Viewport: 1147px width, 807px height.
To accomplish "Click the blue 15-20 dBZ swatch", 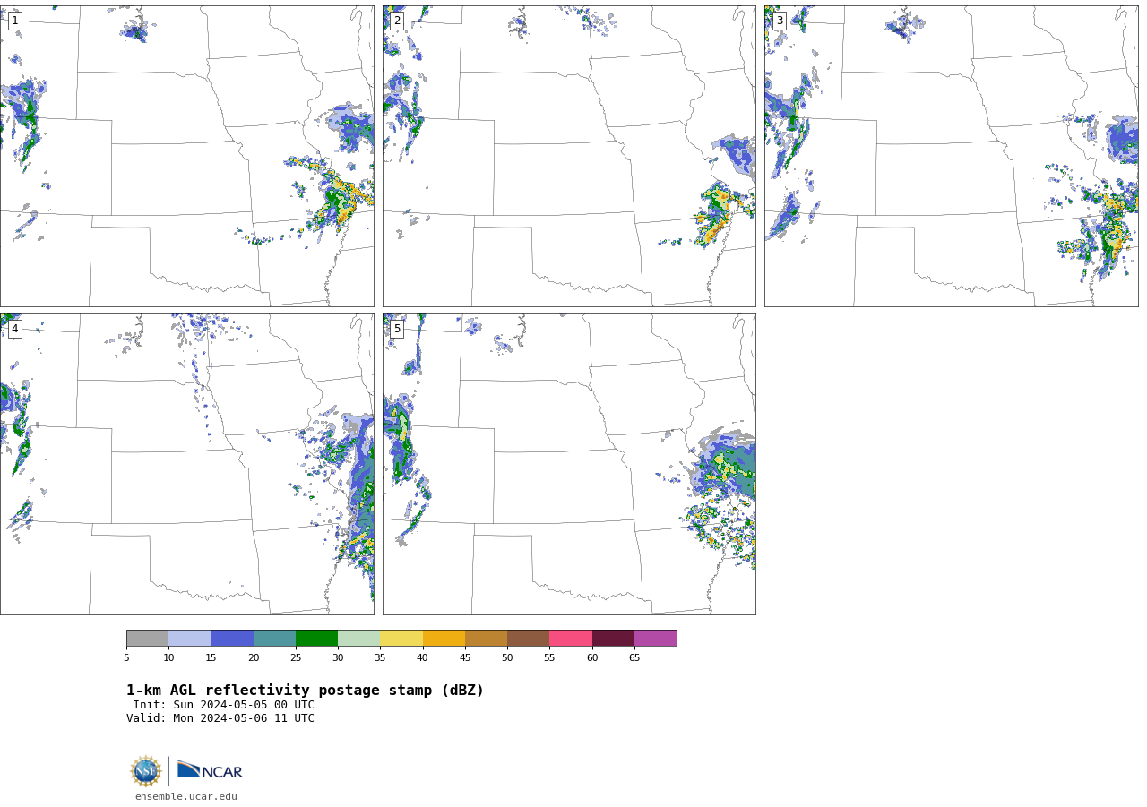I will (232, 638).
